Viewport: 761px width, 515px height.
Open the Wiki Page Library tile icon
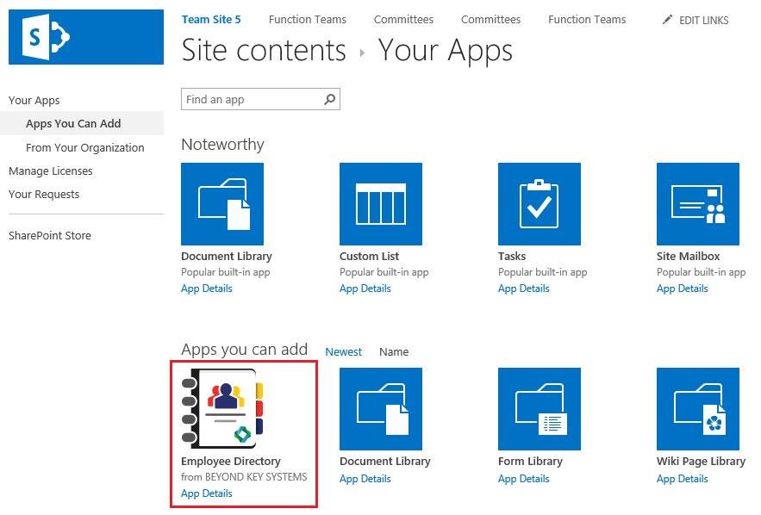698,409
